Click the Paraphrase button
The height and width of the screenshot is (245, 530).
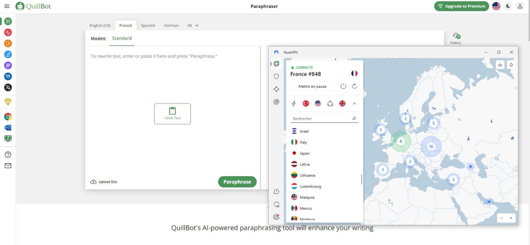tap(237, 182)
